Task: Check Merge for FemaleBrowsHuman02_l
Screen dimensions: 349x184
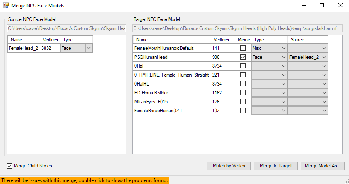Action: point(243,111)
